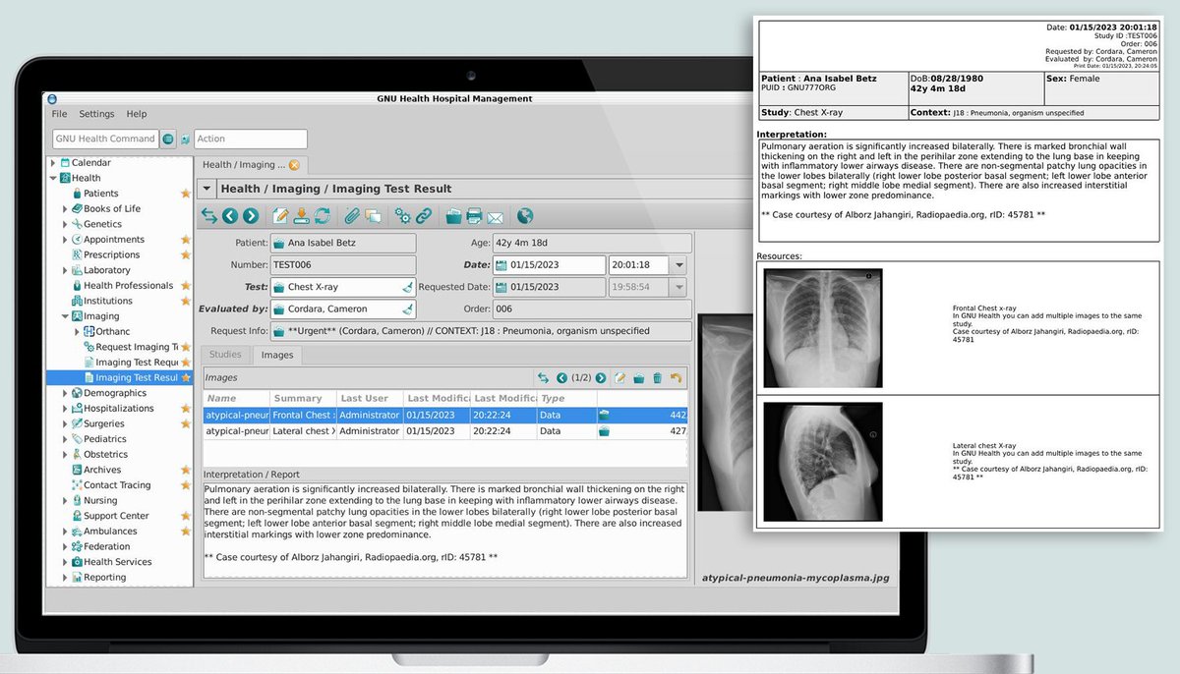Close the Health / Imaging tab
The width and height of the screenshot is (1180, 674).
click(x=293, y=164)
